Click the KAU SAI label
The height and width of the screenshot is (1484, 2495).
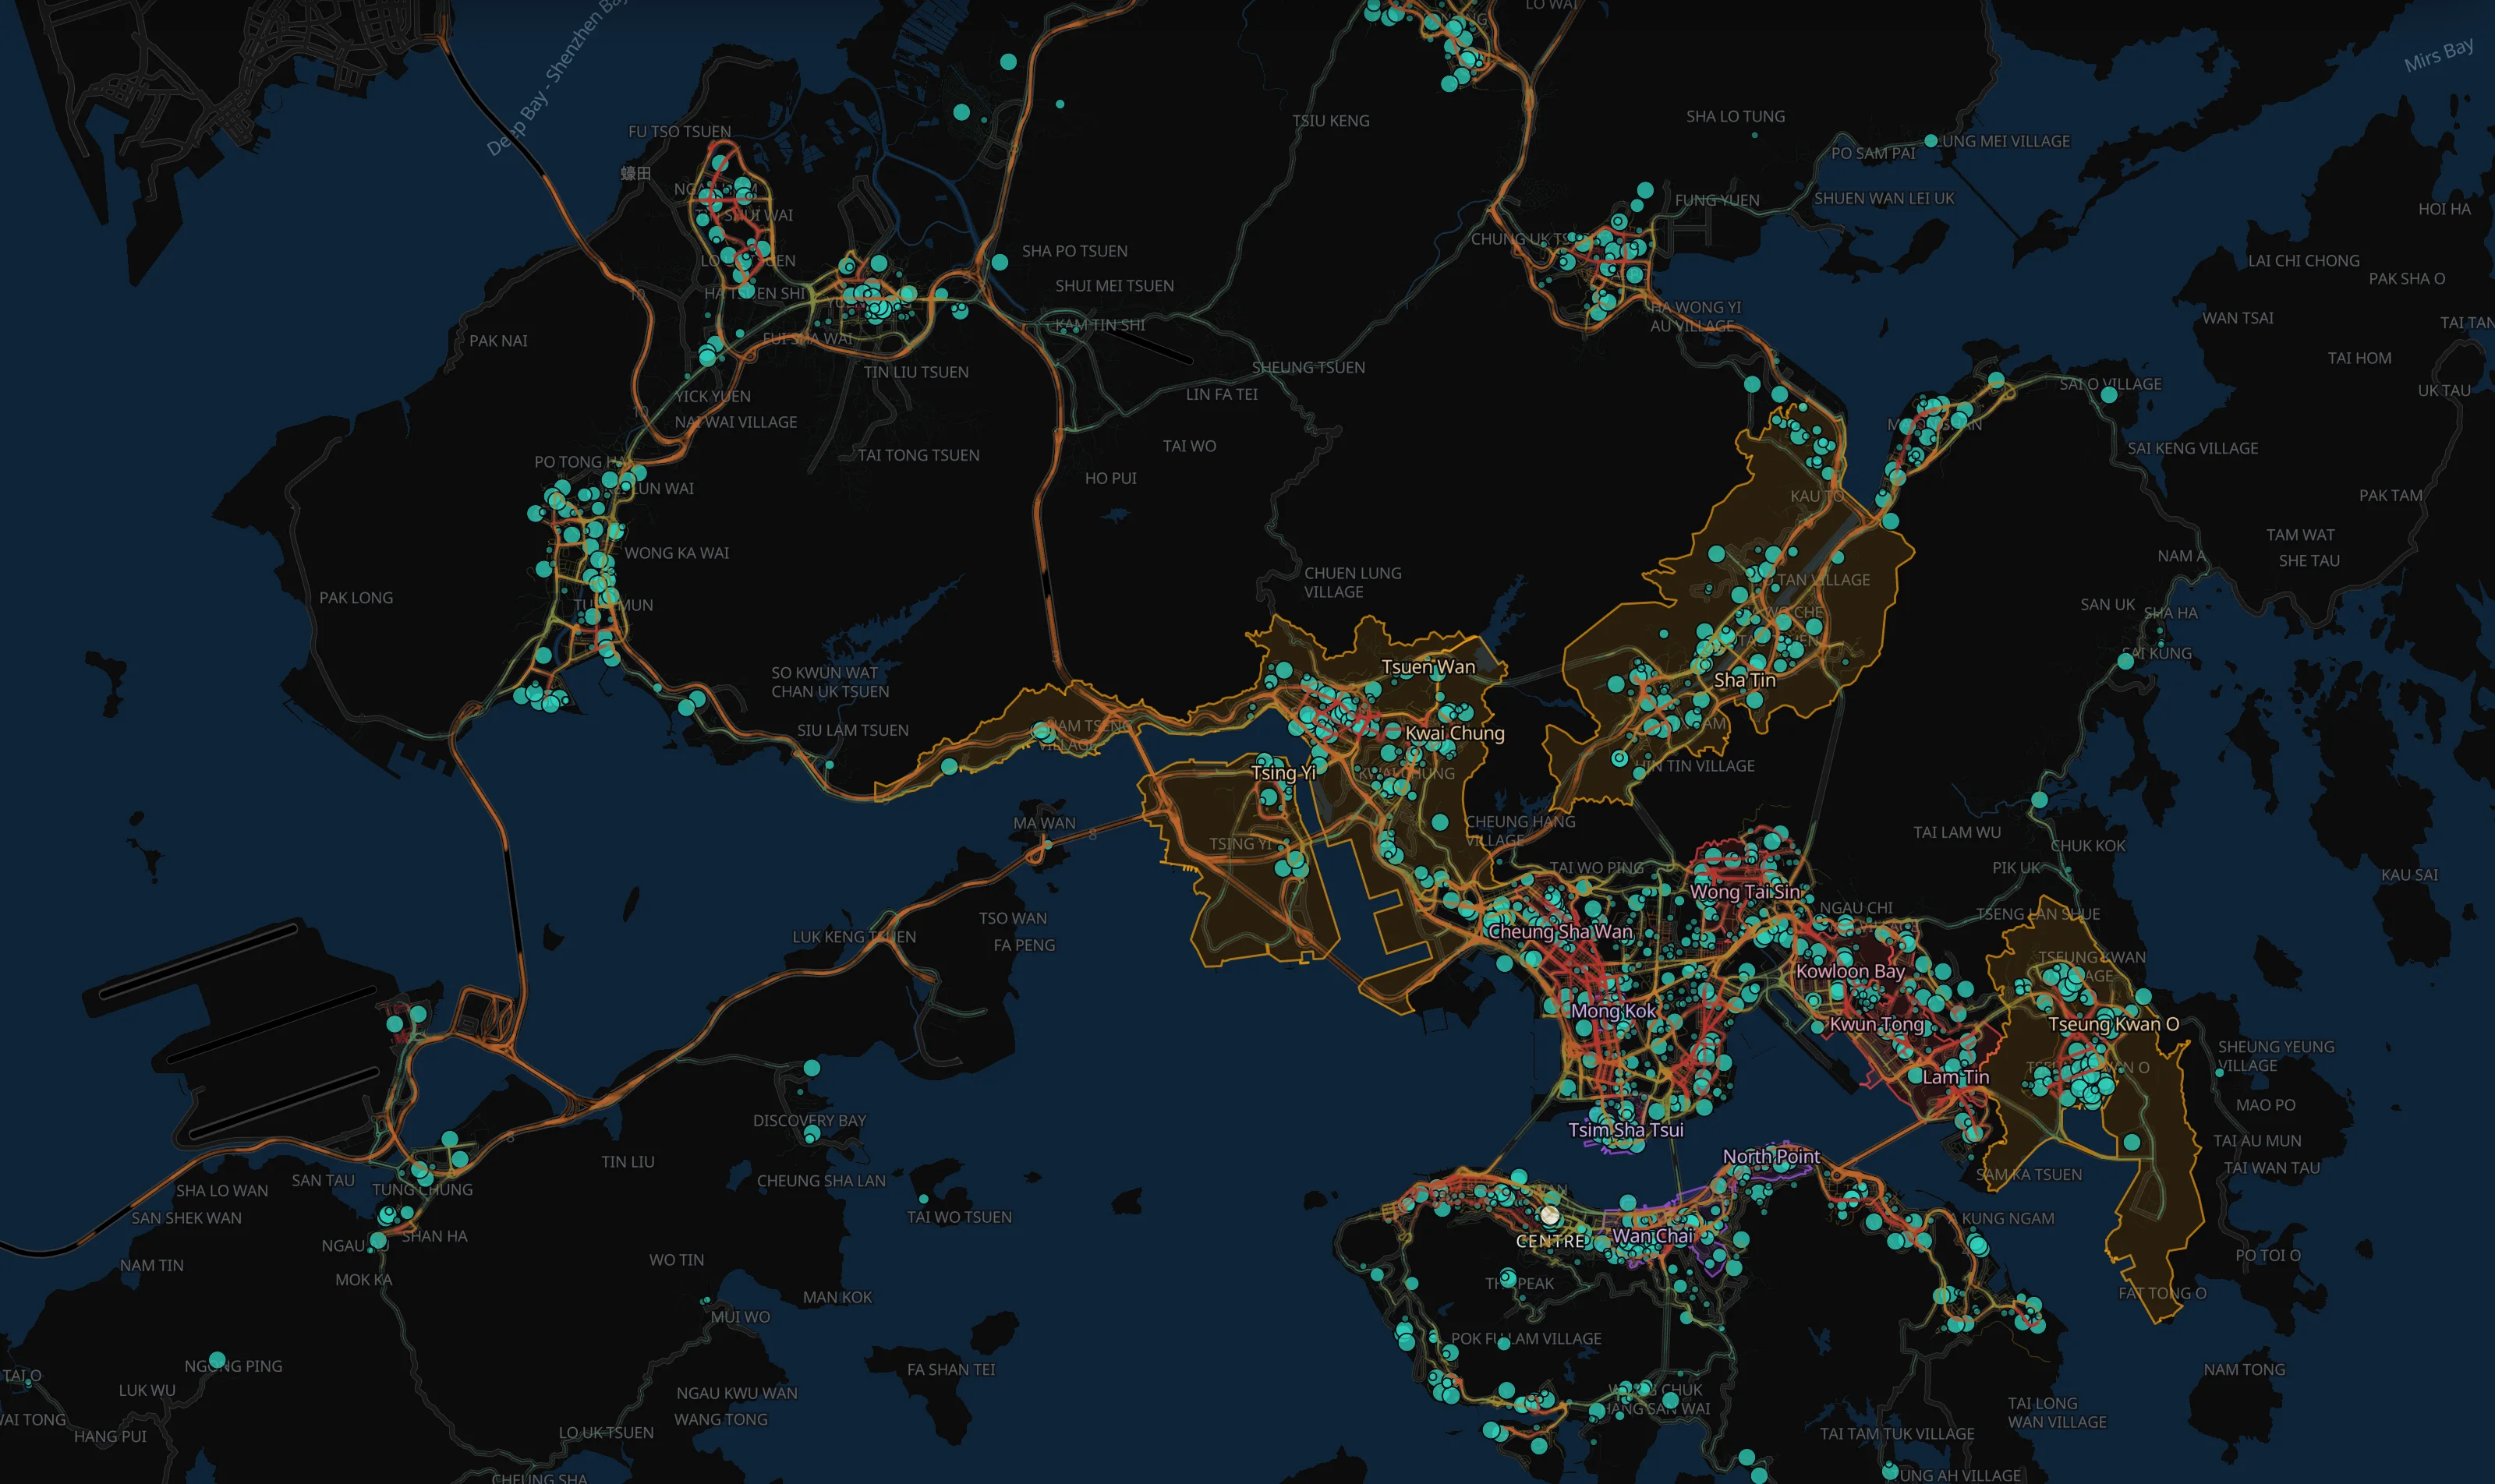(x=2409, y=875)
